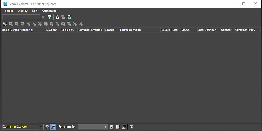Minimize the Scene Explorer window
The width and height of the screenshot is (262, 131).
232,4
